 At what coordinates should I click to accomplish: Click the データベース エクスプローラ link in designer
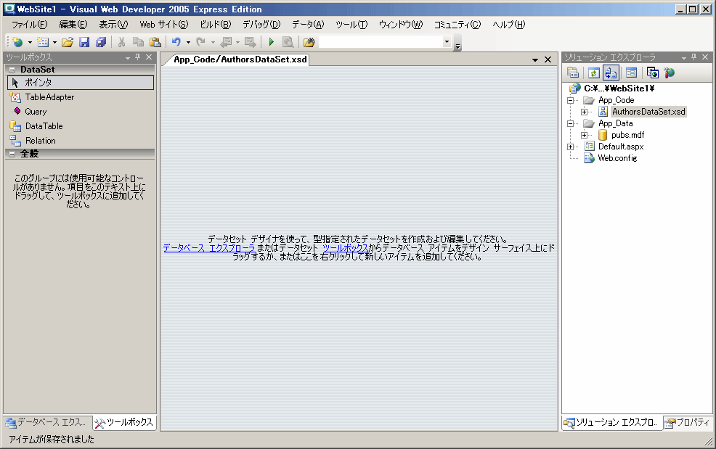tap(208, 248)
